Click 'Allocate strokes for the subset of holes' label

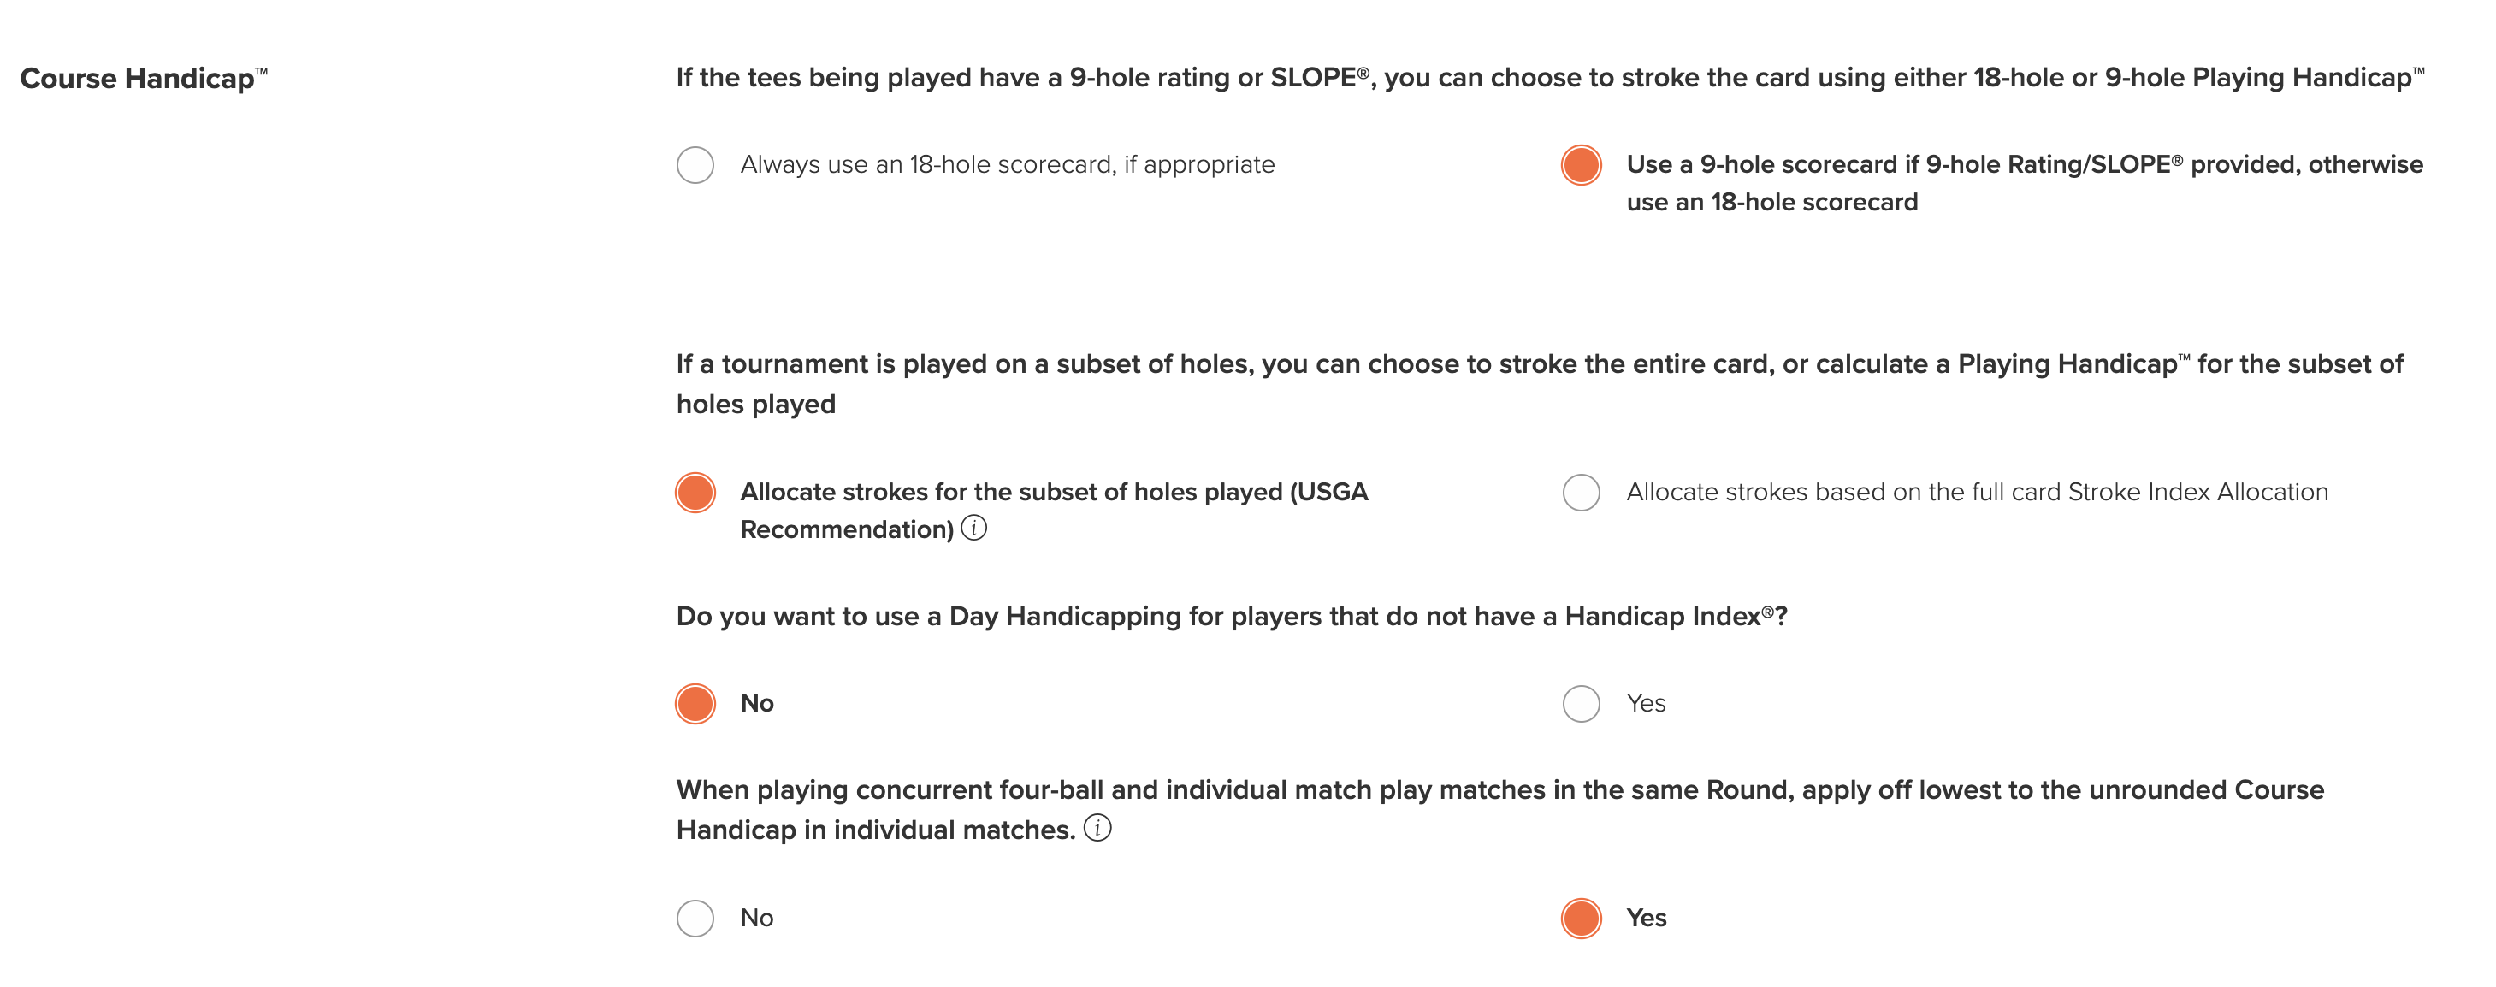coord(1054,511)
